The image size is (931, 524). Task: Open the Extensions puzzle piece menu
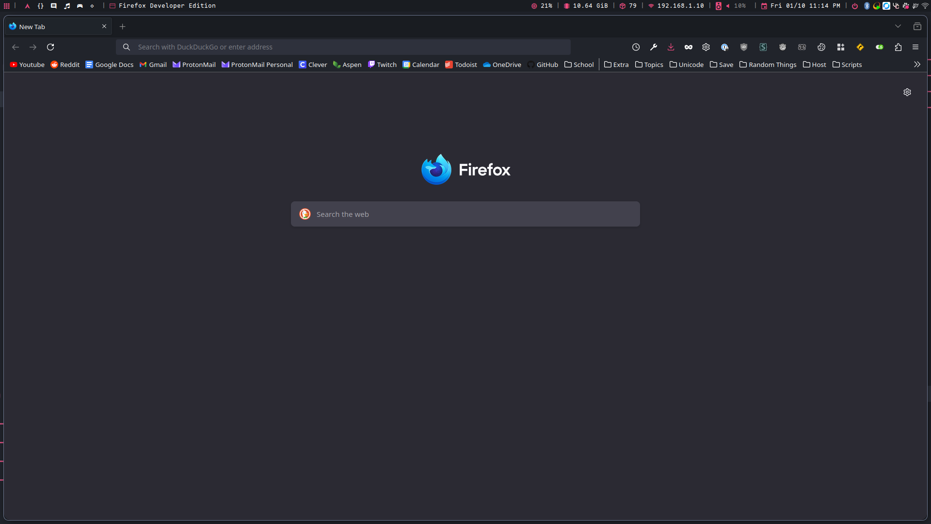click(x=898, y=47)
